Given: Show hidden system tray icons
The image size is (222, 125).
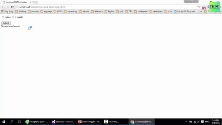Looking at the screenshot, I should 187,122.
